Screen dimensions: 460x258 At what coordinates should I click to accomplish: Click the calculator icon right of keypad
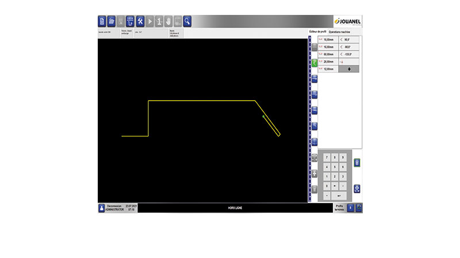[x=356, y=163]
